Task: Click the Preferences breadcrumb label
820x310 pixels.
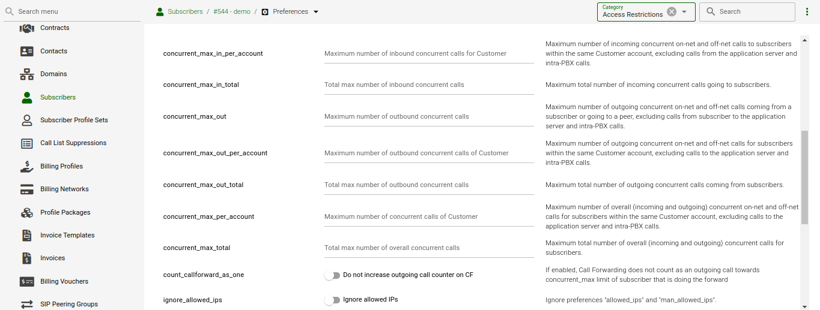Action: tap(290, 12)
